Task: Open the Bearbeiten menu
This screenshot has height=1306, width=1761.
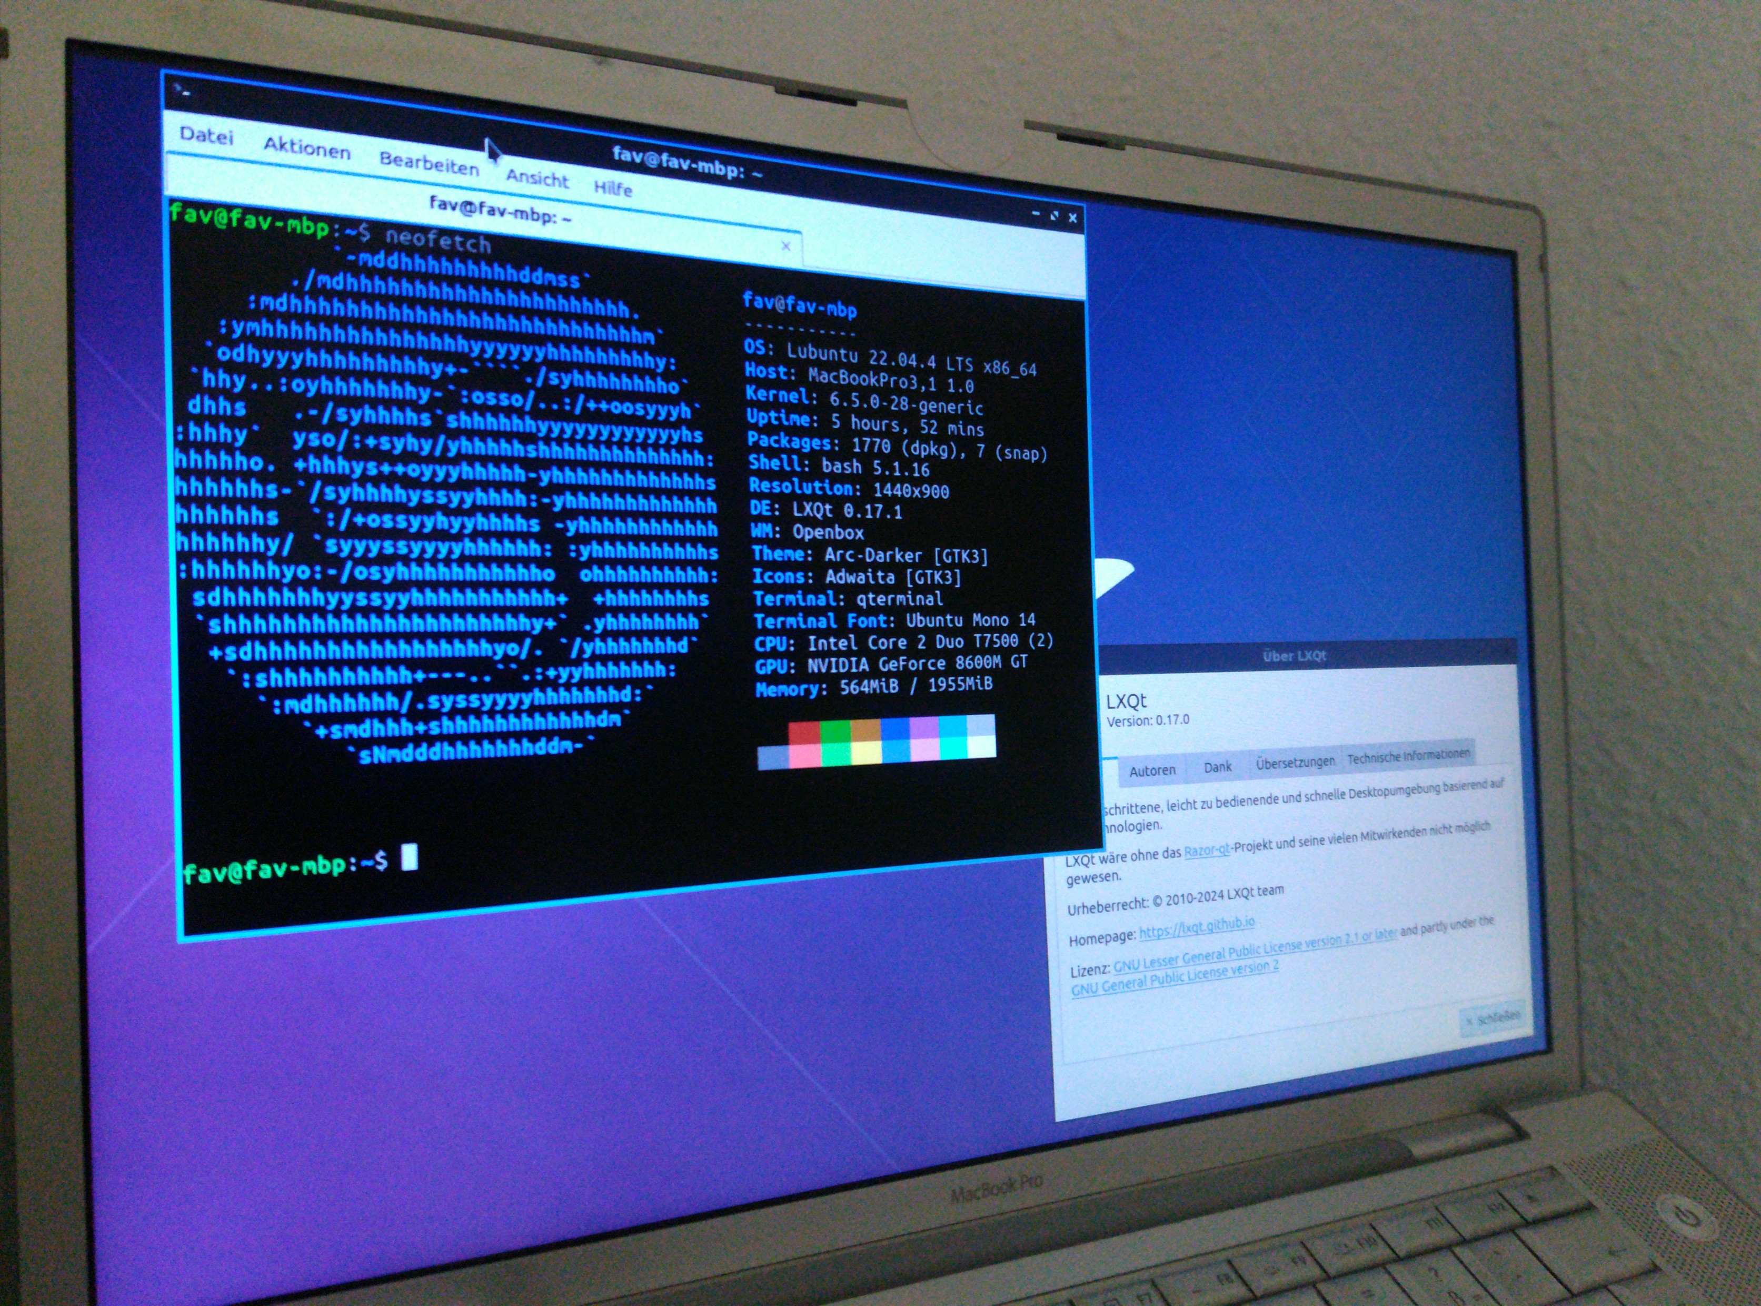Action: [x=429, y=164]
